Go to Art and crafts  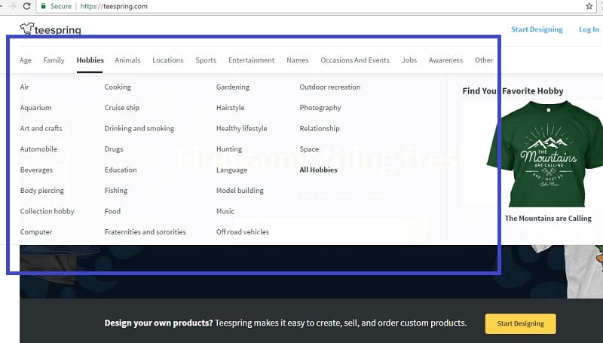click(41, 129)
